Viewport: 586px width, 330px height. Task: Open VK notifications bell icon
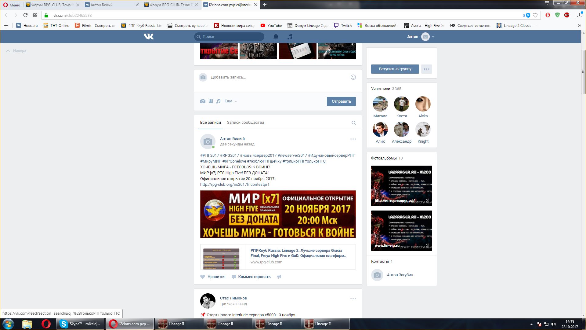pyautogui.click(x=276, y=37)
